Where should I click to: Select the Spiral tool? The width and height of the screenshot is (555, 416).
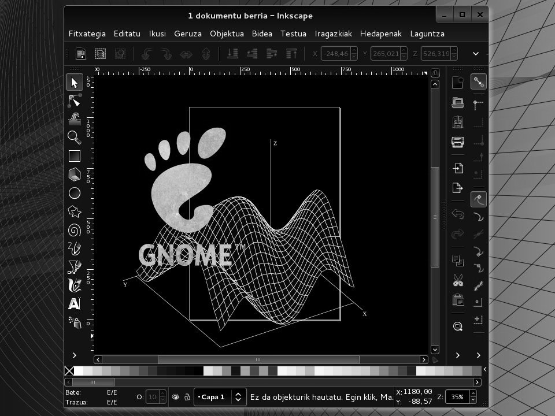75,230
